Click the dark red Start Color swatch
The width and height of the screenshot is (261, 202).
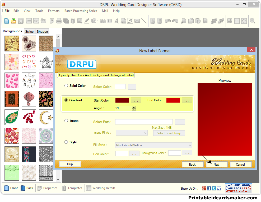click(x=122, y=100)
